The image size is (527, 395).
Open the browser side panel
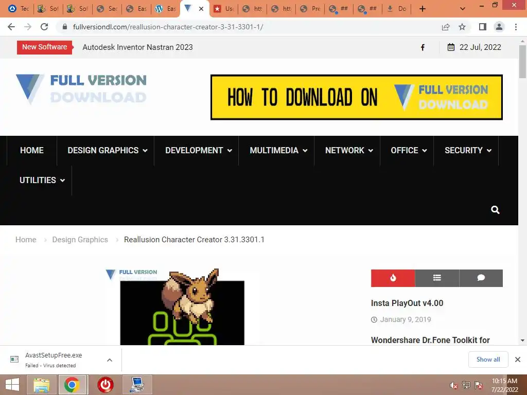[x=483, y=27]
